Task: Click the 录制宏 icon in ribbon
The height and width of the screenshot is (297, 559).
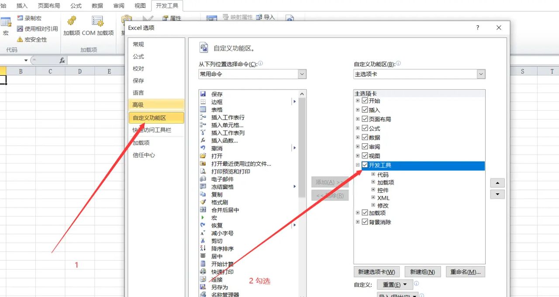Action: coord(20,18)
